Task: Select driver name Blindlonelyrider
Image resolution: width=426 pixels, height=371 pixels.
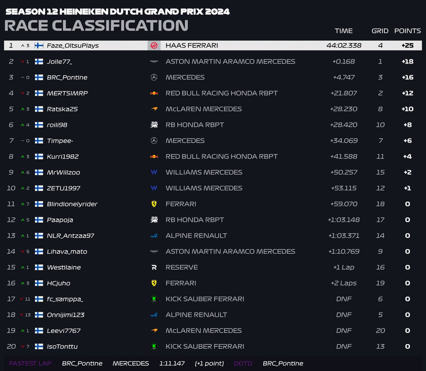Action: coord(72,204)
